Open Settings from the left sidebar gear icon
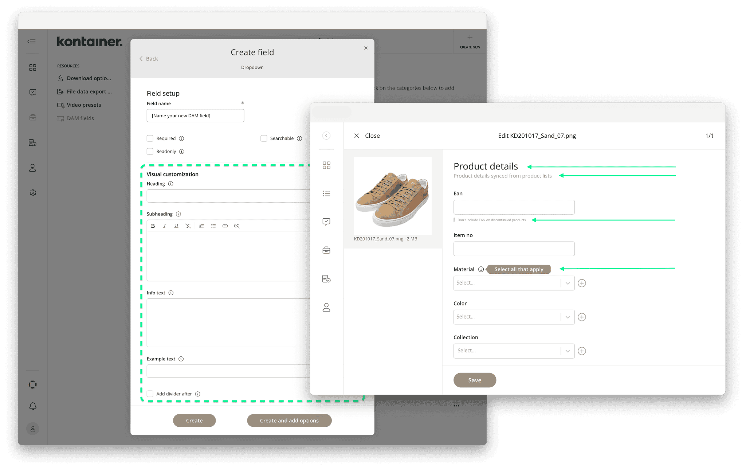The width and height of the screenshot is (746, 469). click(x=32, y=192)
